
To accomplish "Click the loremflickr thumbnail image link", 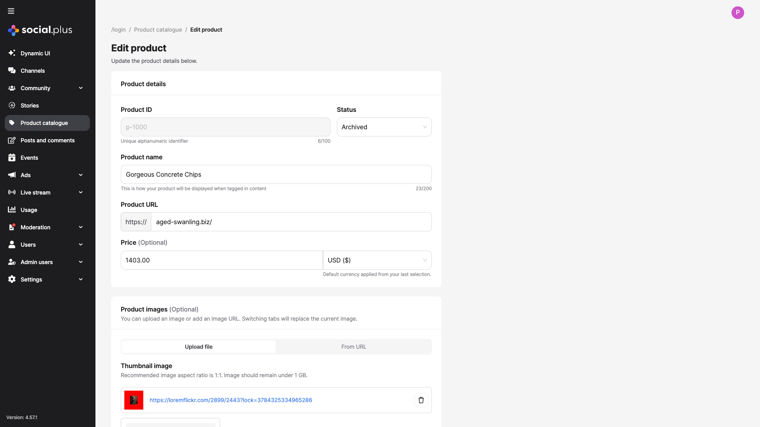I will click(230, 400).
